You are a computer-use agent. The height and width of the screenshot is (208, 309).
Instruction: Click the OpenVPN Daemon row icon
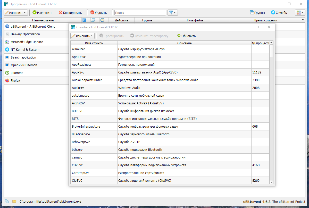(x=7, y=65)
